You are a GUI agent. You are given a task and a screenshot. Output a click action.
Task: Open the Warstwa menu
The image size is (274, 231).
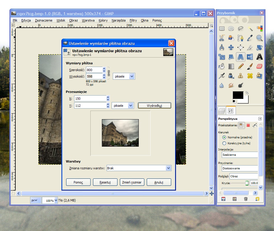coord(88,20)
